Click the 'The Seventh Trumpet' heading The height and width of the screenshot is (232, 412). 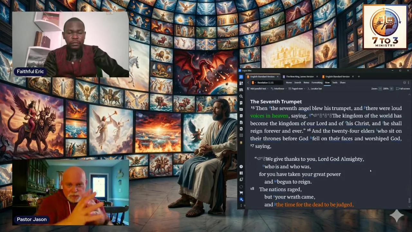pos(276,101)
